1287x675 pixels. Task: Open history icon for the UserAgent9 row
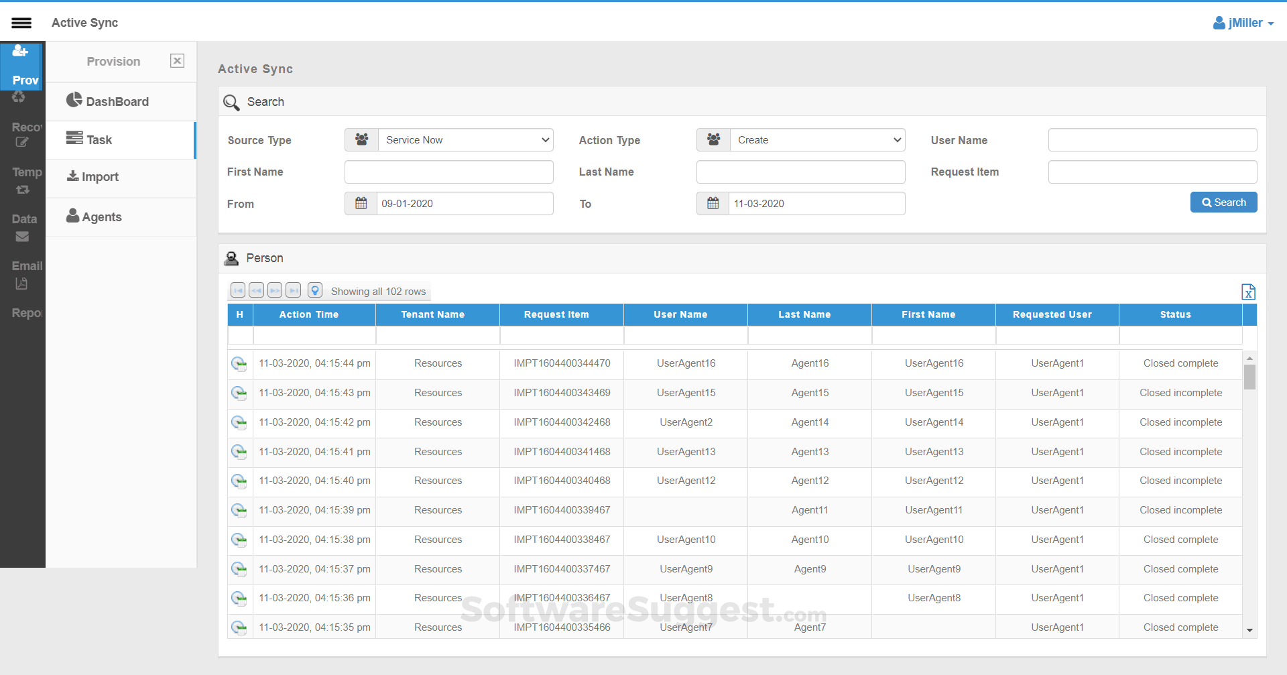tap(239, 569)
